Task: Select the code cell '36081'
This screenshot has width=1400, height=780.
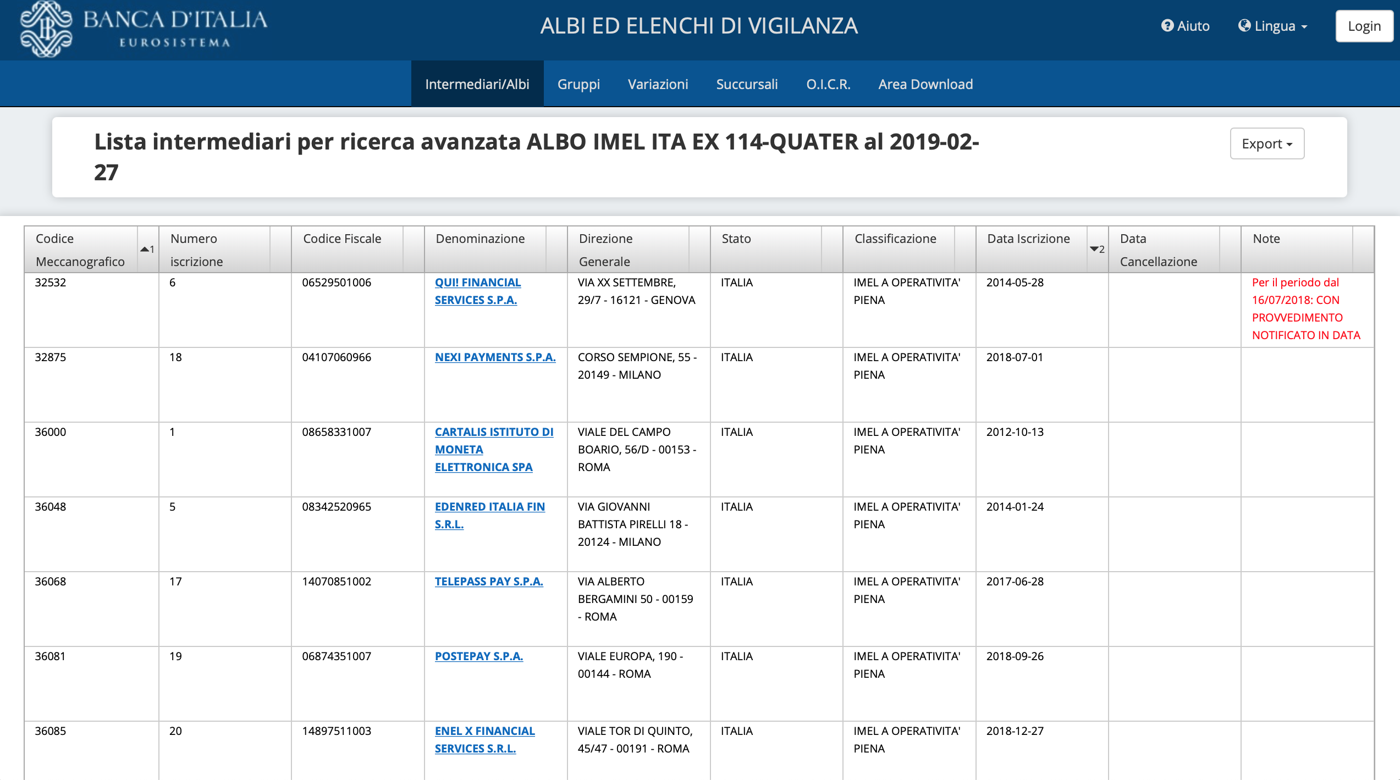Action: click(x=51, y=656)
